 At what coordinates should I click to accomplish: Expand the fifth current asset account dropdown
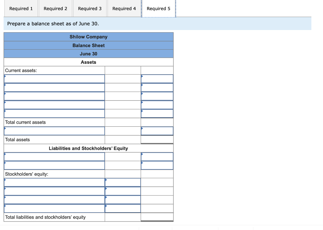[54, 113]
